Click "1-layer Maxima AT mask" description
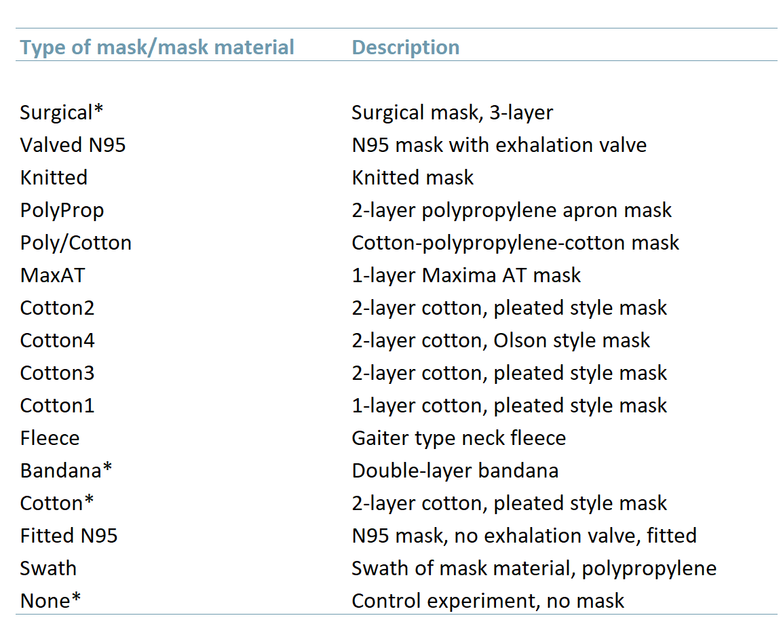The width and height of the screenshot is (783, 622). (466, 275)
